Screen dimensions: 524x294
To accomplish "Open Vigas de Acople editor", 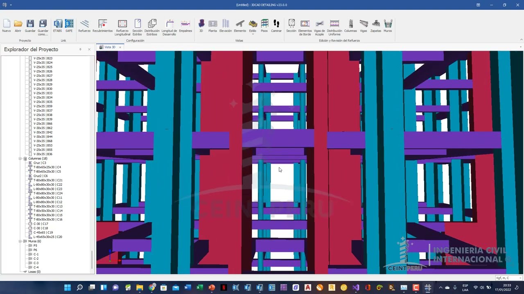I will tap(319, 28).
